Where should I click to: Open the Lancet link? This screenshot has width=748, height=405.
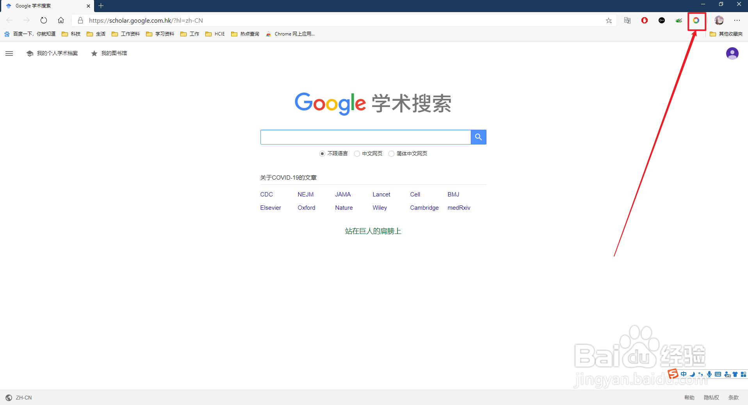point(381,194)
